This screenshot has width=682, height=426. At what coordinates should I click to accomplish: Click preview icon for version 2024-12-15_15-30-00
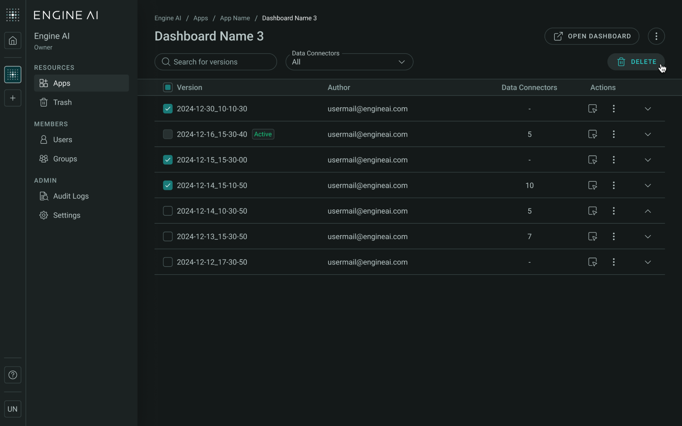[592, 160]
